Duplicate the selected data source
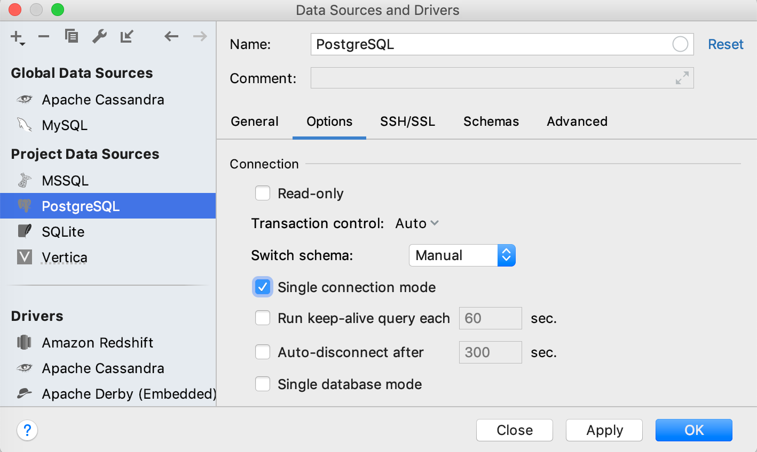Screen dimensions: 757x452 pyautogui.click(x=72, y=36)
